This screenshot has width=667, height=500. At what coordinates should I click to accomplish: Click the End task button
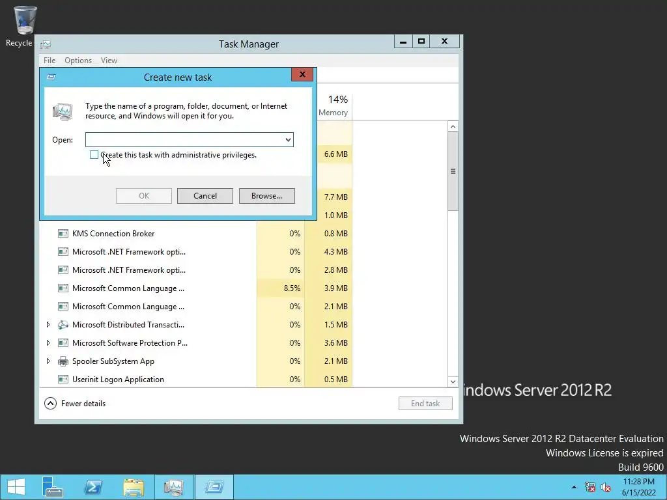point(425,404)
